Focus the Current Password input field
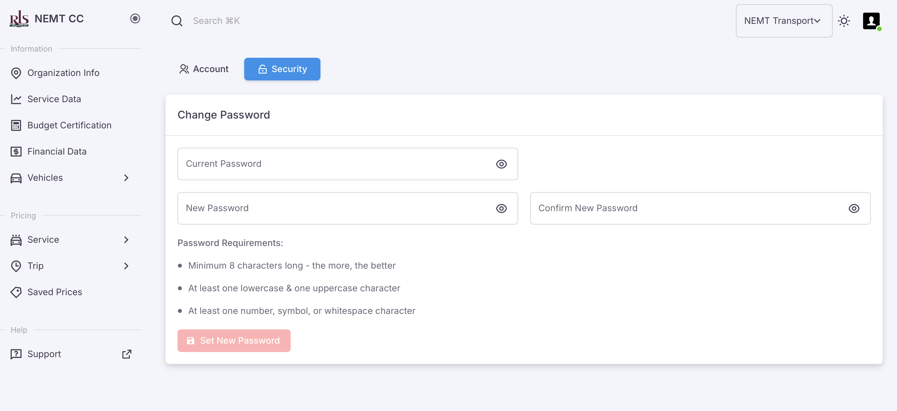 [x=334, y=164]
